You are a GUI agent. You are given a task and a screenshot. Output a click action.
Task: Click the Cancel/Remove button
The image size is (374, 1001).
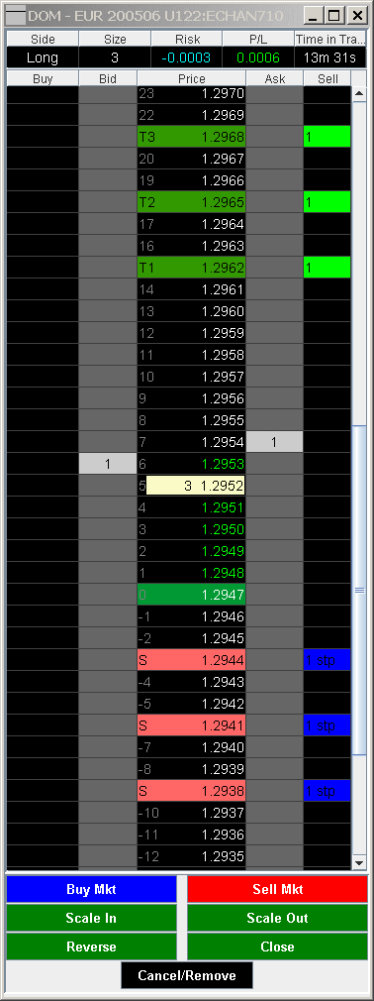coord(187,975)
